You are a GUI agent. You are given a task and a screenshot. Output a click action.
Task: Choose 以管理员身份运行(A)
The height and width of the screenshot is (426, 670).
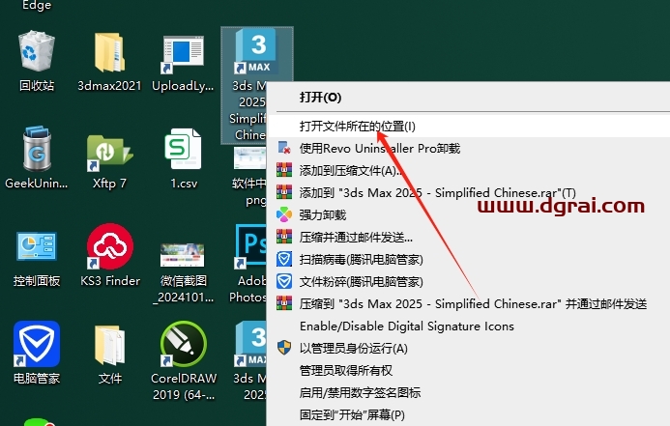pos(468,349)
